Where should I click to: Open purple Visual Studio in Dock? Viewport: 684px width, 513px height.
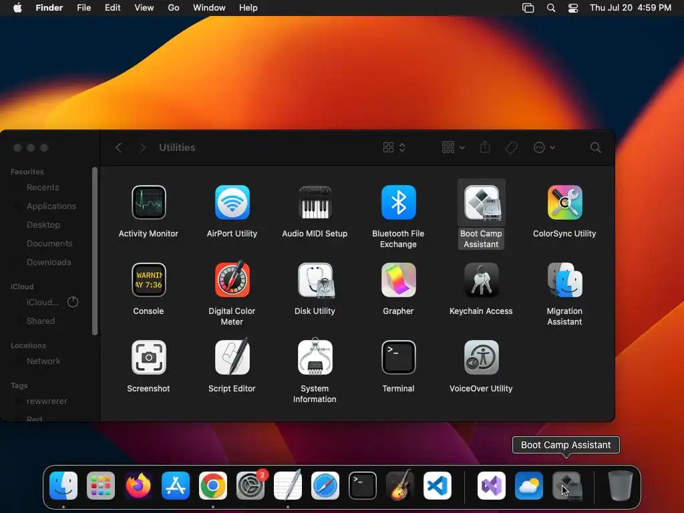pyautogui.click(x=492, y=485)
